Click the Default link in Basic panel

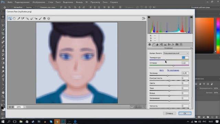(173, 70)
